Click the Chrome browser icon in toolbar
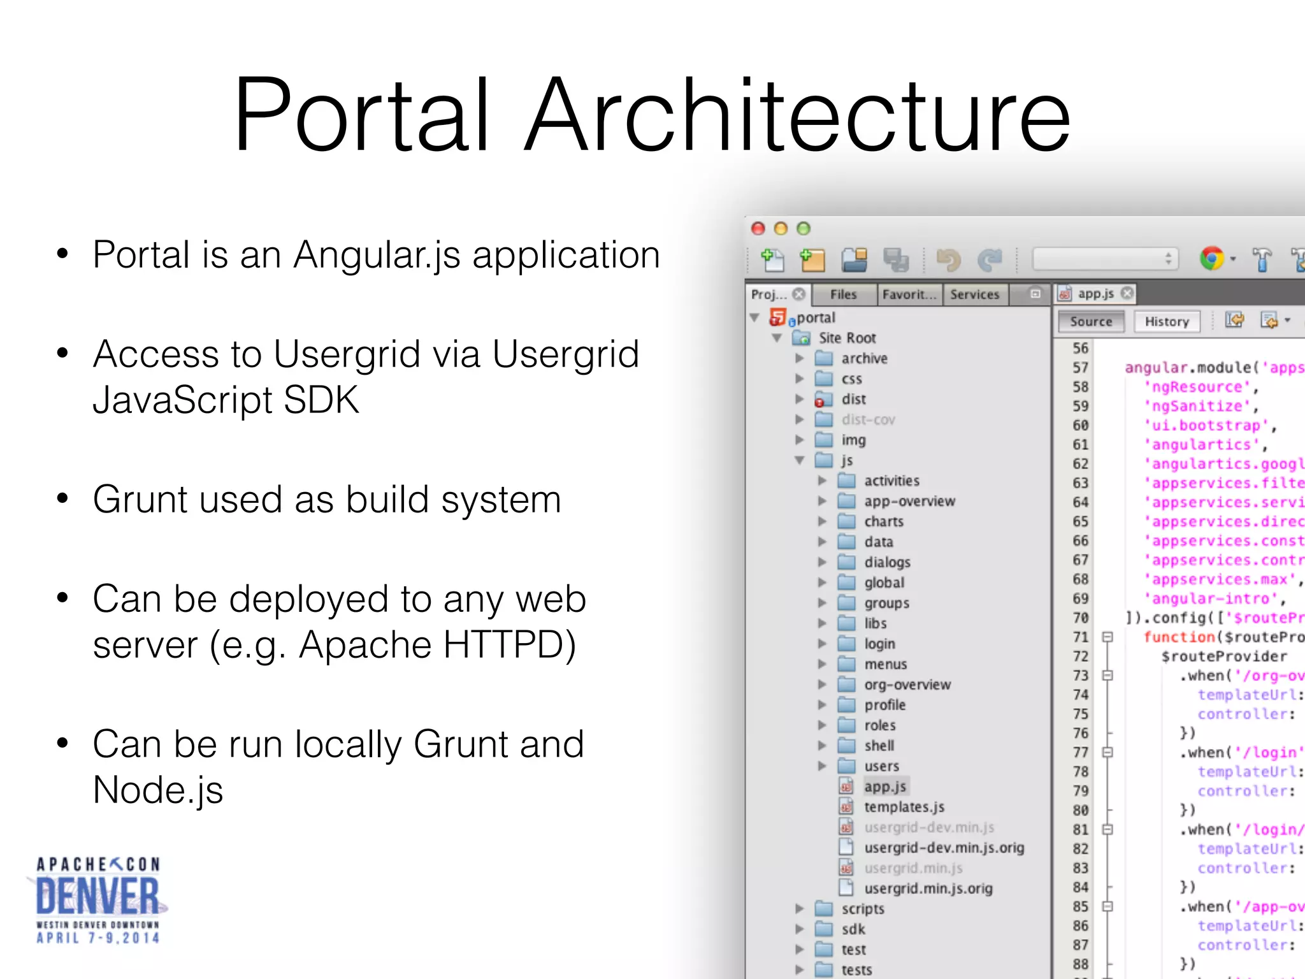This screenshot has height=979, width=1305. click(x=1211, y=259)
